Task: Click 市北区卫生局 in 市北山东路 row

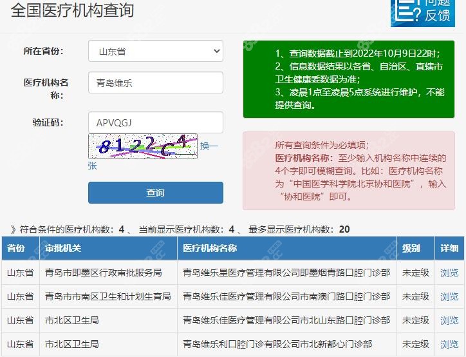Action: click(72, 320)
